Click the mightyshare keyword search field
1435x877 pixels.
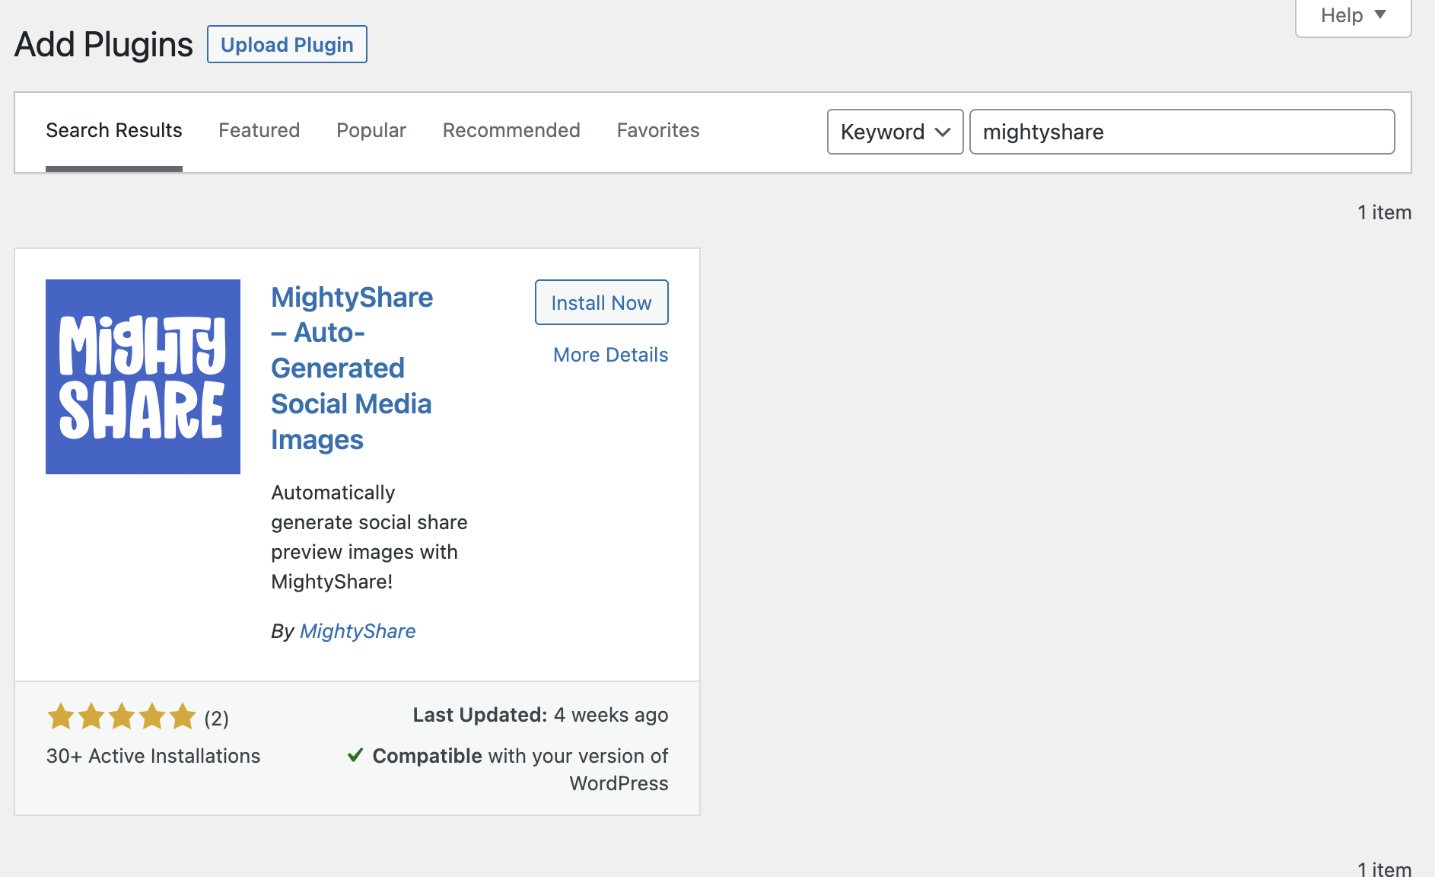(x=1181, y=132)
